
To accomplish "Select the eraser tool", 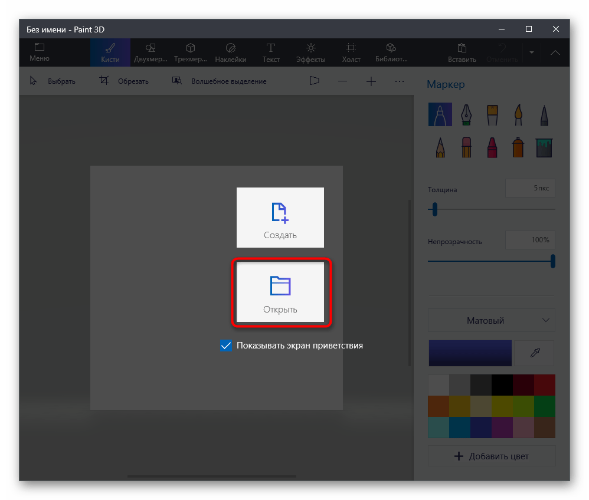I will [x=466, y=147].
